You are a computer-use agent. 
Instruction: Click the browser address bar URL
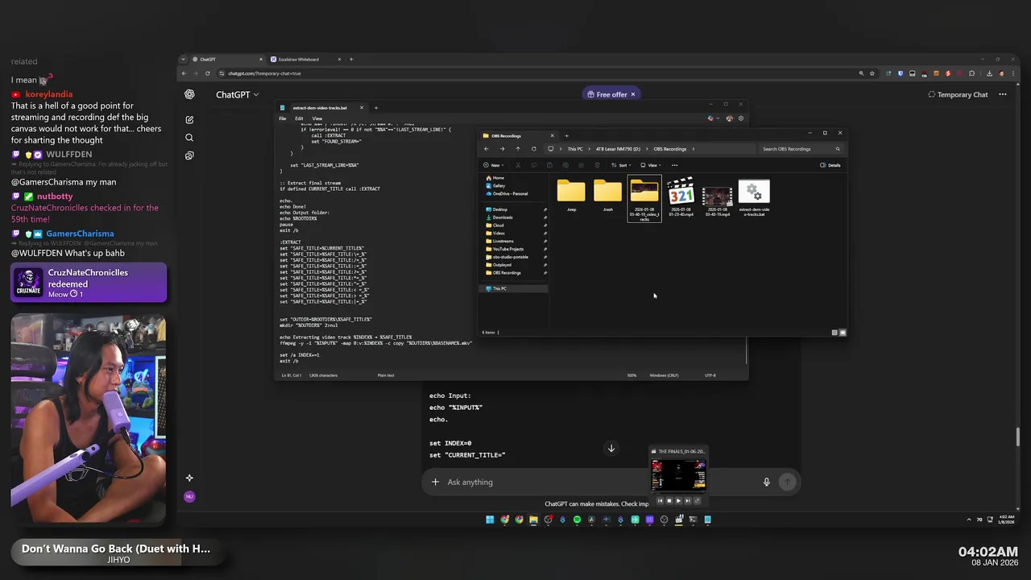tap(264, 73)
